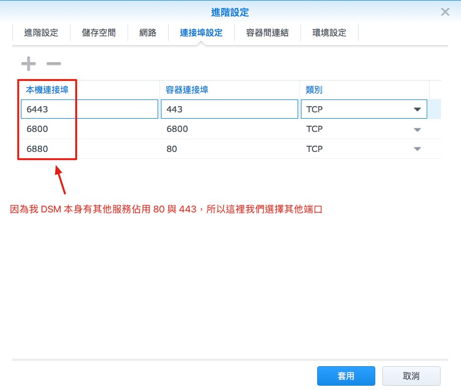Switch to the 網路 tab

[148, 32]
